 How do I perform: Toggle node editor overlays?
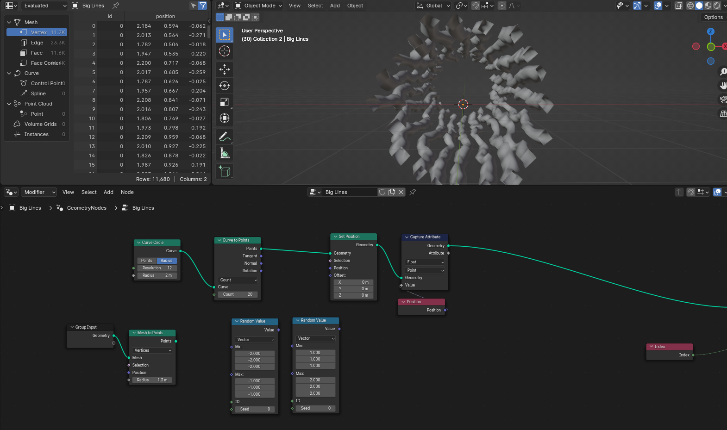[717, 192]
